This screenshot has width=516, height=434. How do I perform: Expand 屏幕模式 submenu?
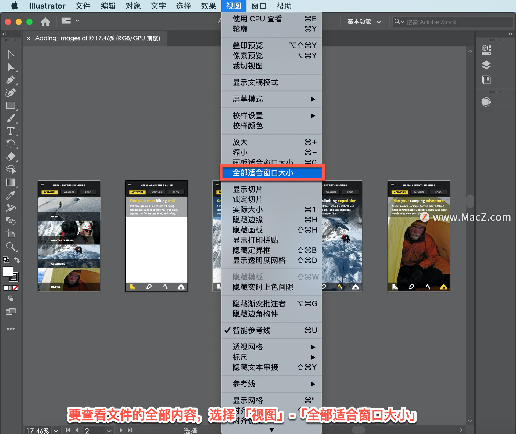click(271, 99)
